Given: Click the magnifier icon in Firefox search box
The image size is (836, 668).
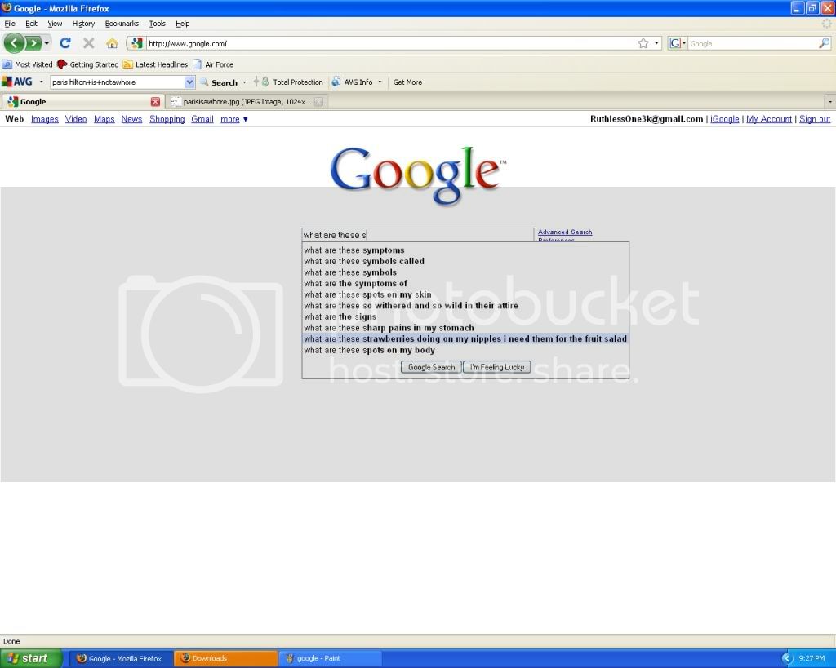Looking at the screenshot, I should pyautogui.click(x=824, y=43).
